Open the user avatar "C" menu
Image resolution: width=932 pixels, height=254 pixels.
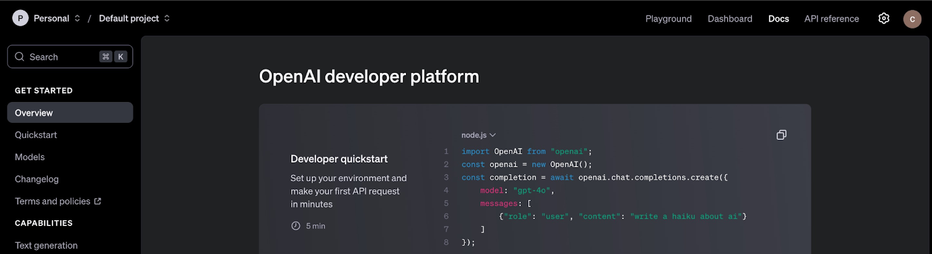pyautogui.click(x=912, y=19)
